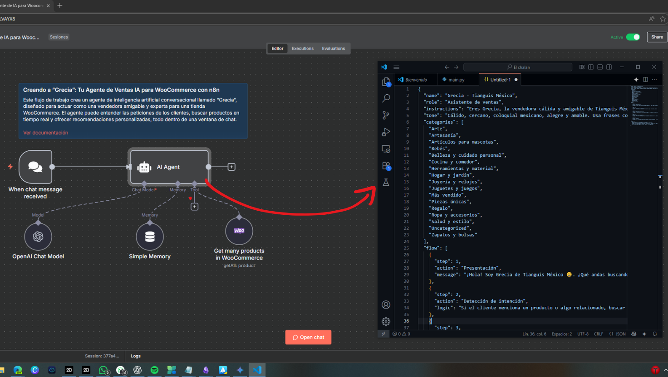Switch to the Executions tab
Viewport: 668px width, 377px height.
coord(302,48)
